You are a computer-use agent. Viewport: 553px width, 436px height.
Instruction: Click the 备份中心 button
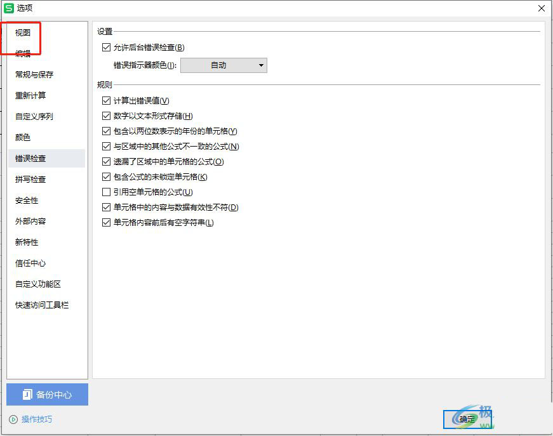[x=47, y=394]
